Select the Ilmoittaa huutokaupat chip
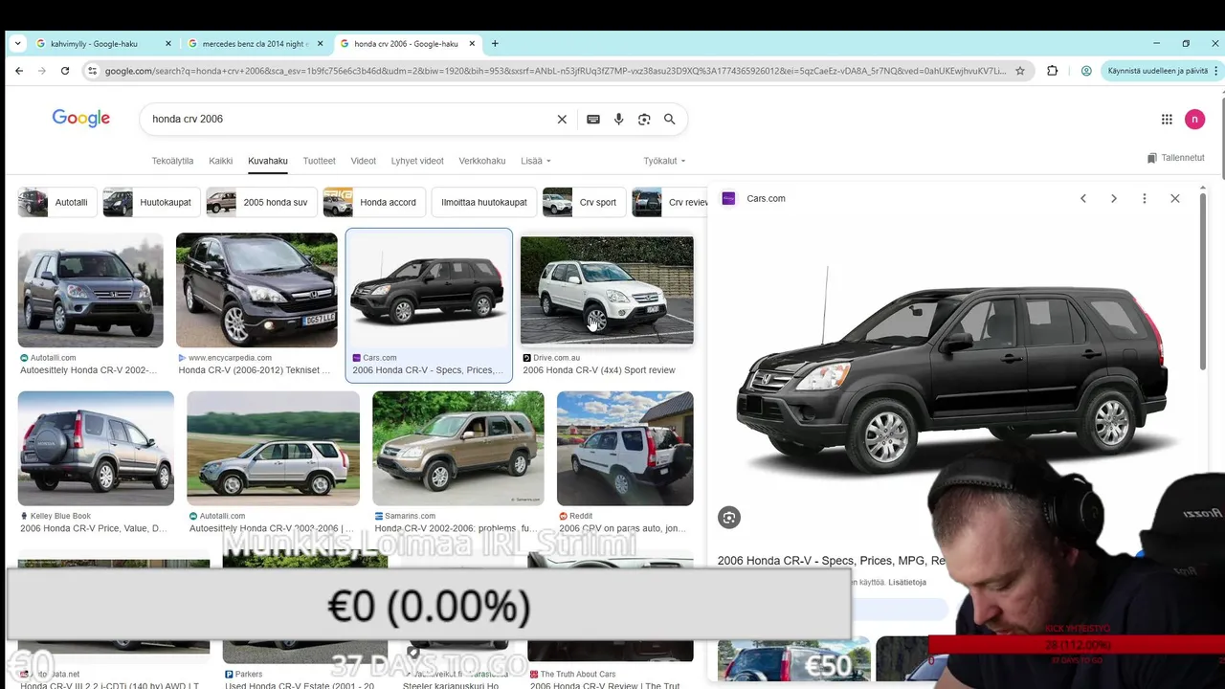 tap(484, 202)
